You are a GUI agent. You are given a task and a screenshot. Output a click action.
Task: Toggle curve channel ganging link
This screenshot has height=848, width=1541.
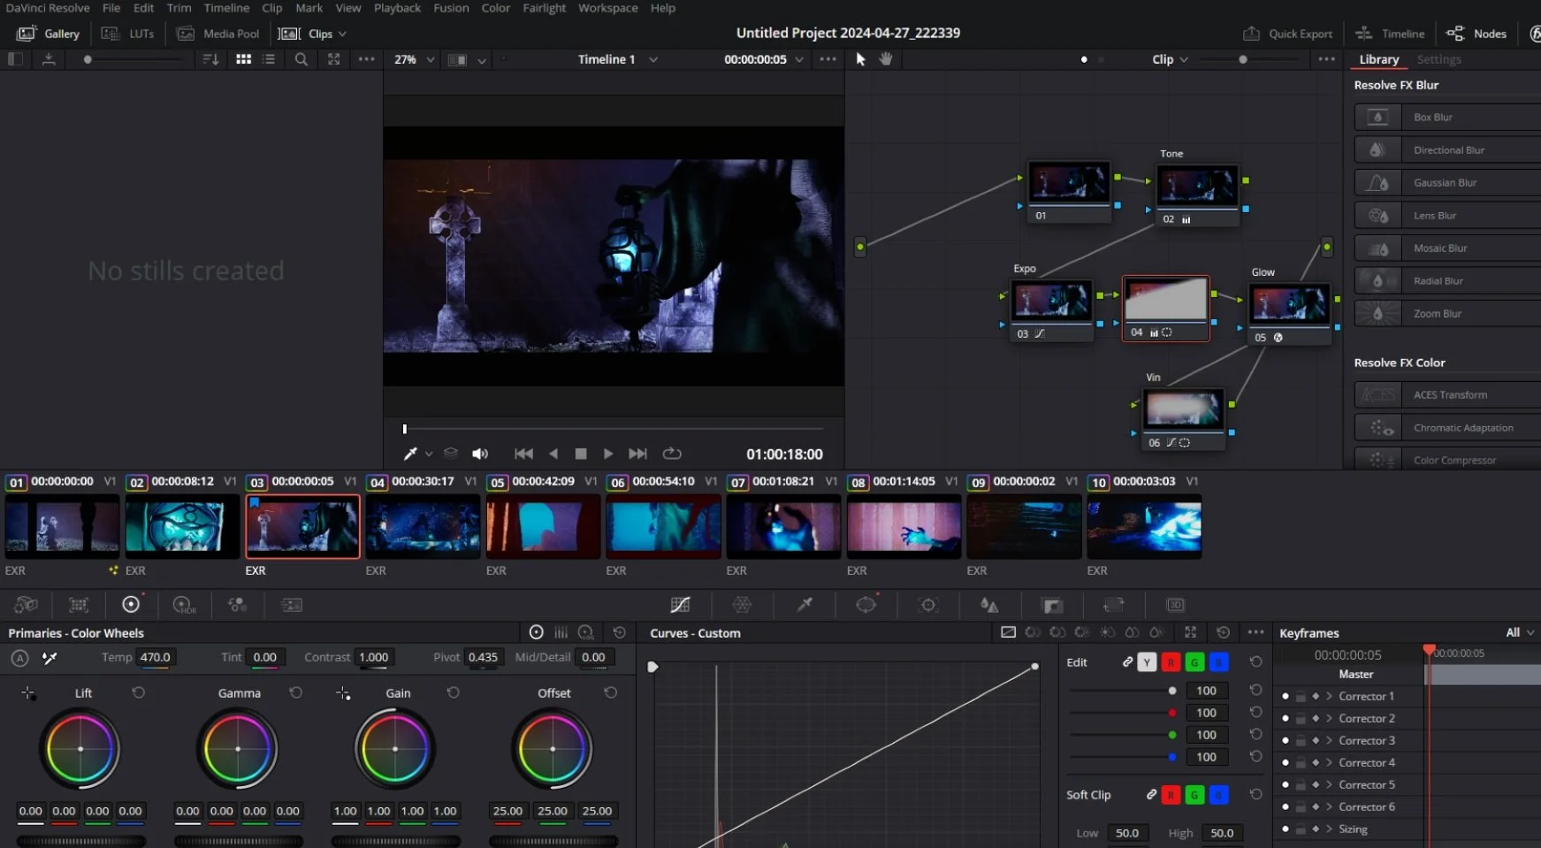point(1127,662)
